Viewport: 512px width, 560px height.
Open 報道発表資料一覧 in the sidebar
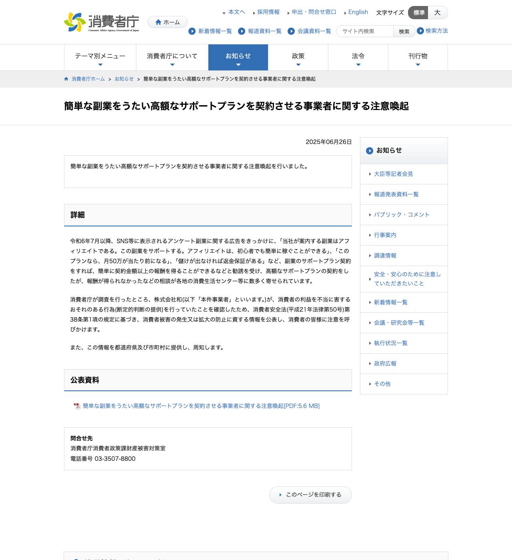coord(404,194)
